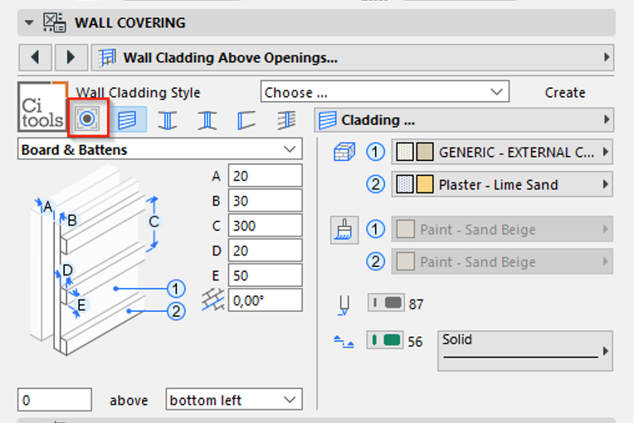Go to previous settings page arrow
Screen dimensions: 634x423
36,57
